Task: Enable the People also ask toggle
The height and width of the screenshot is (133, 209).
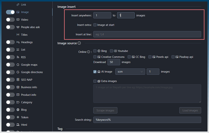Action: (x=10, y=27)
